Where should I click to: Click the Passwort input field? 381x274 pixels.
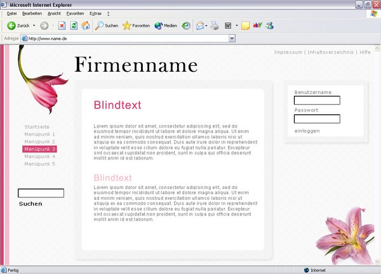pyautogui.click(x=317, y=119)
